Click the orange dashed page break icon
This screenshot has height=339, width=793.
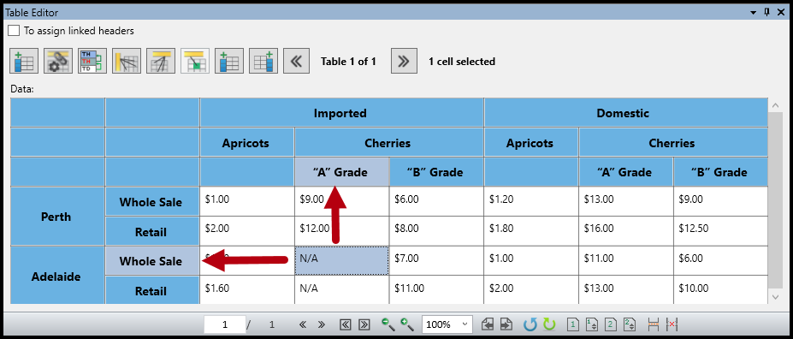[x=653, y=324]
